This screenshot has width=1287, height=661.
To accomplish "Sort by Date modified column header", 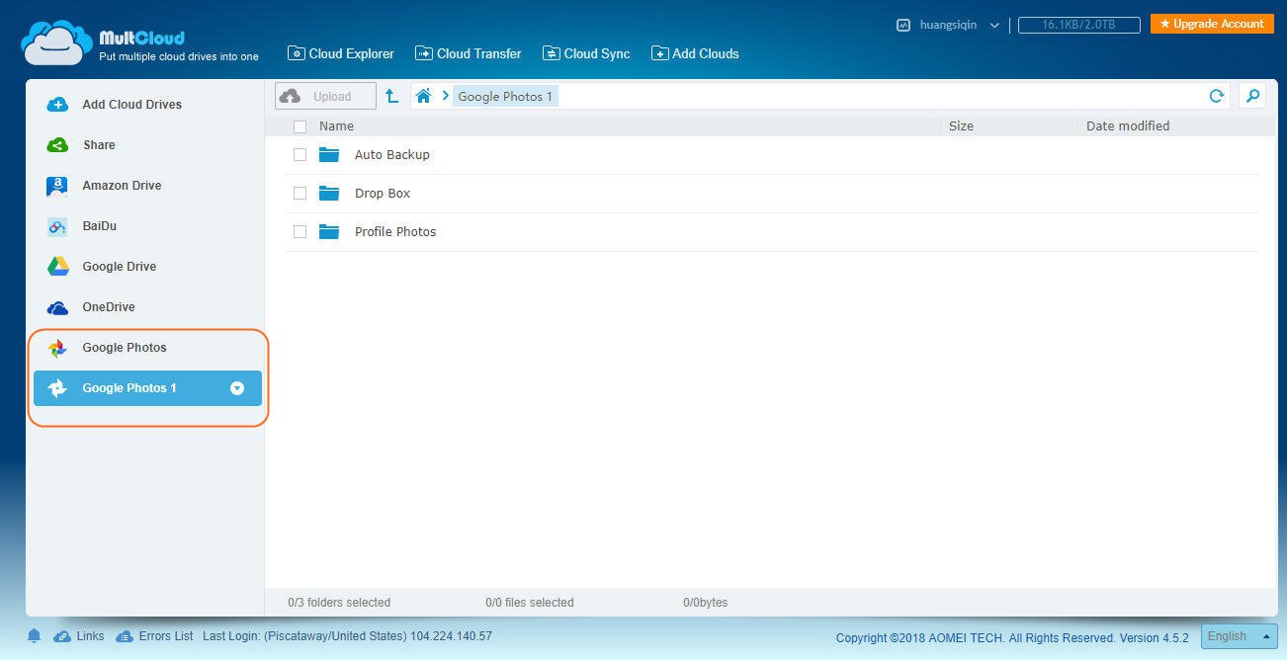I will point(1128,125).
